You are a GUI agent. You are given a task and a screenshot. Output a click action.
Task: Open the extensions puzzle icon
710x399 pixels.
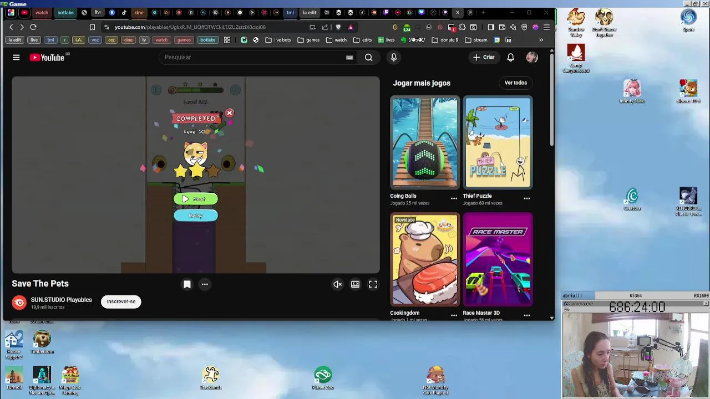pyautogui.click(x=463, y=27)
